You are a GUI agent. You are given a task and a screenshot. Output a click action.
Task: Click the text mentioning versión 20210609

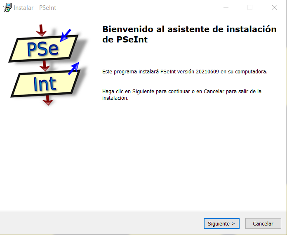(x=185, y=72)
